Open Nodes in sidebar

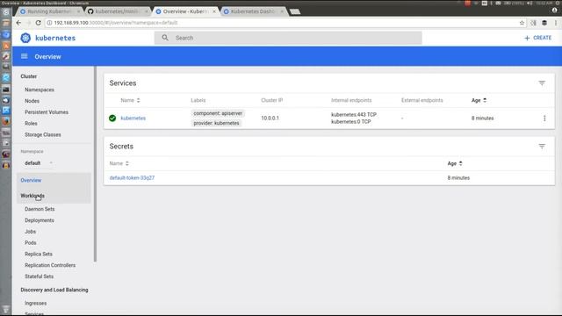[x=32, y=101]
